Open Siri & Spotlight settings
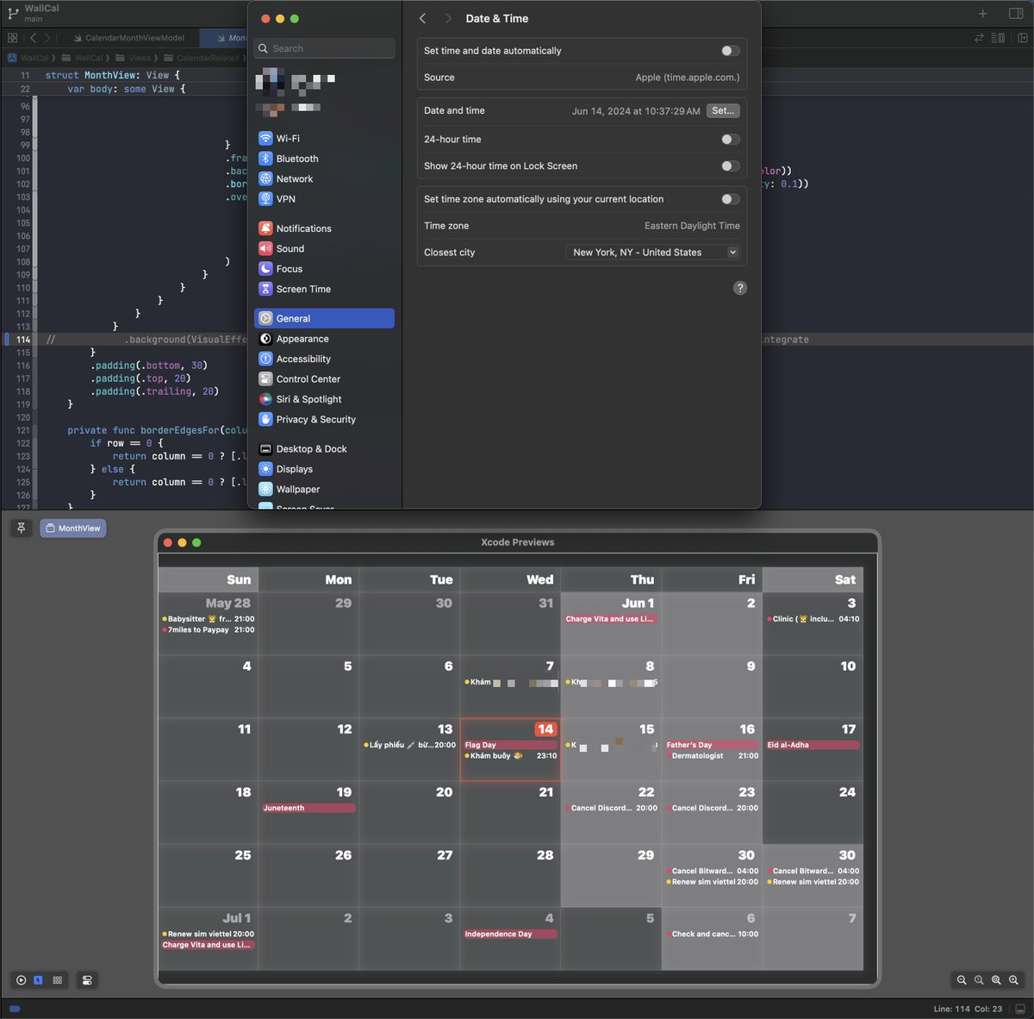The width and height of the screenshot is (1034, 1019). click(324, 399)
